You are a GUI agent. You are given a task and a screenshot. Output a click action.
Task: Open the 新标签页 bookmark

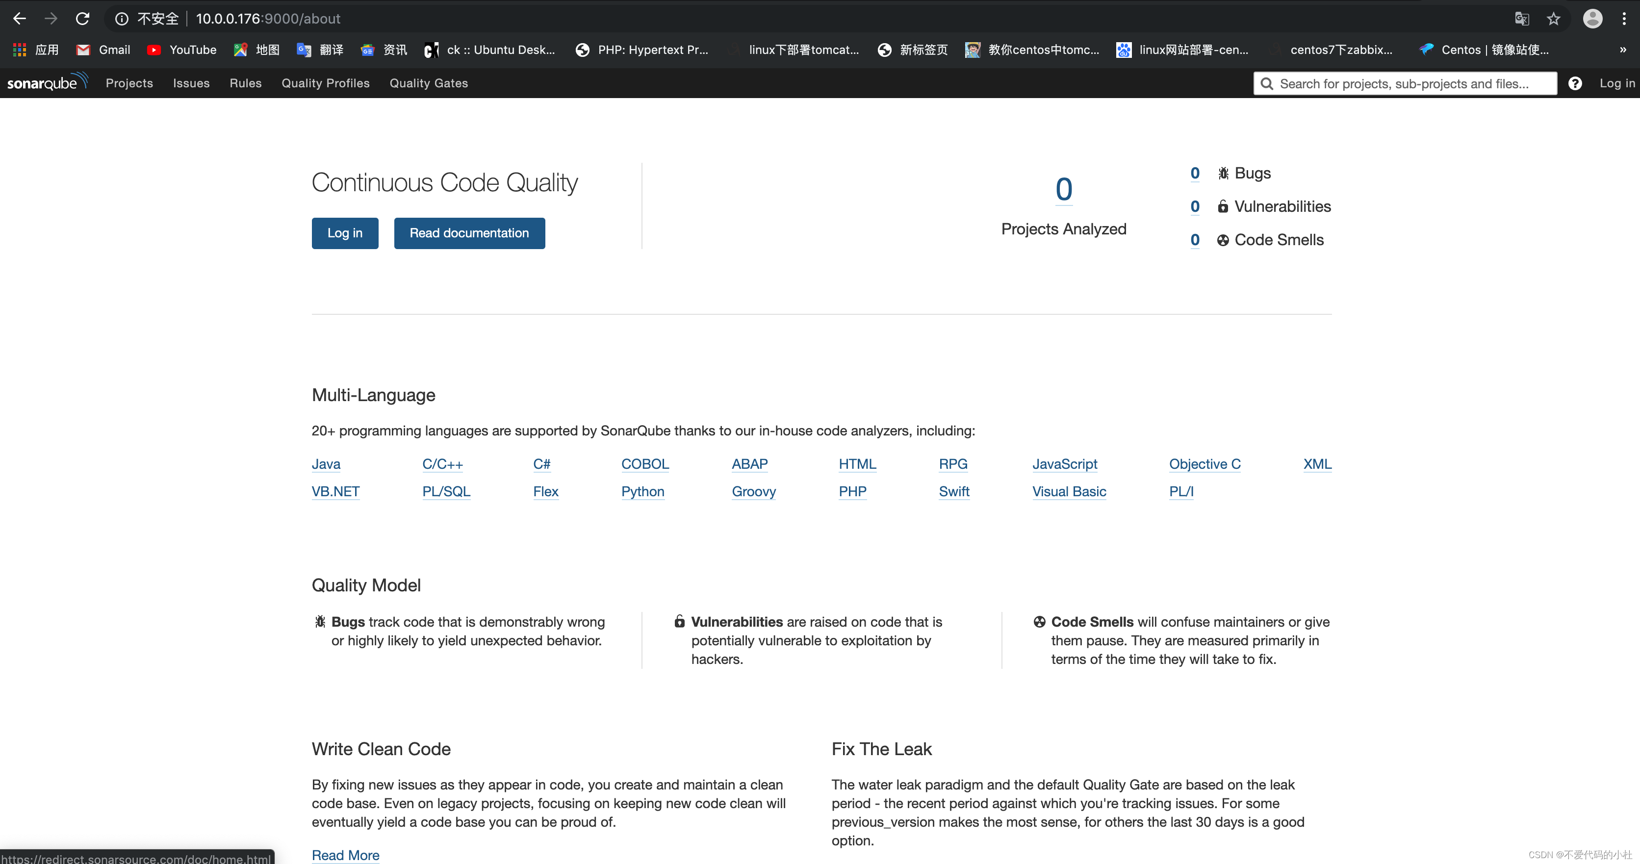click(913, 50)
